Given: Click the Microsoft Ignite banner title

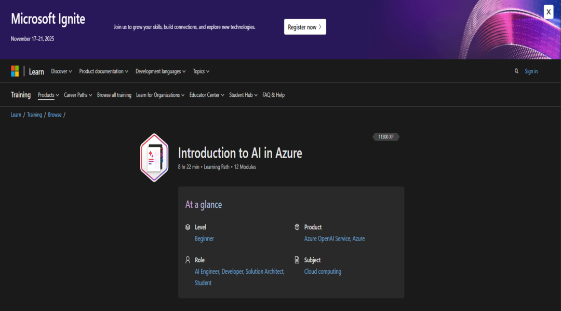Looking at the screenshot, I should click(48, 19).
